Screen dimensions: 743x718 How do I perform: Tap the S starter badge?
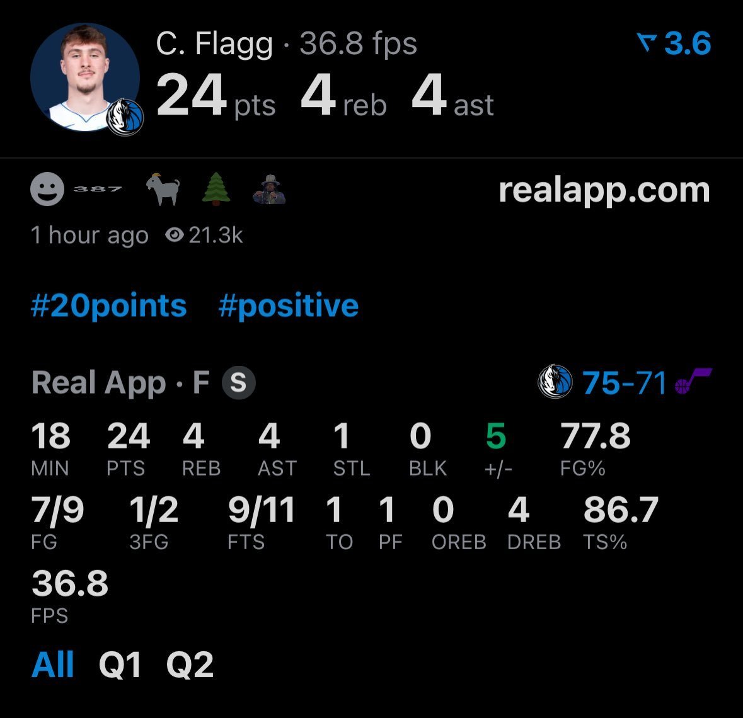239,382
